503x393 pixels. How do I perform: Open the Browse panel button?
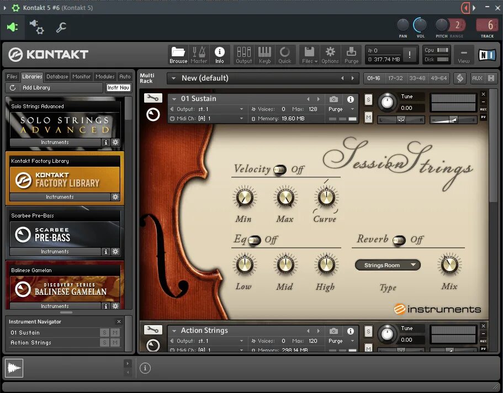point(178,55)
